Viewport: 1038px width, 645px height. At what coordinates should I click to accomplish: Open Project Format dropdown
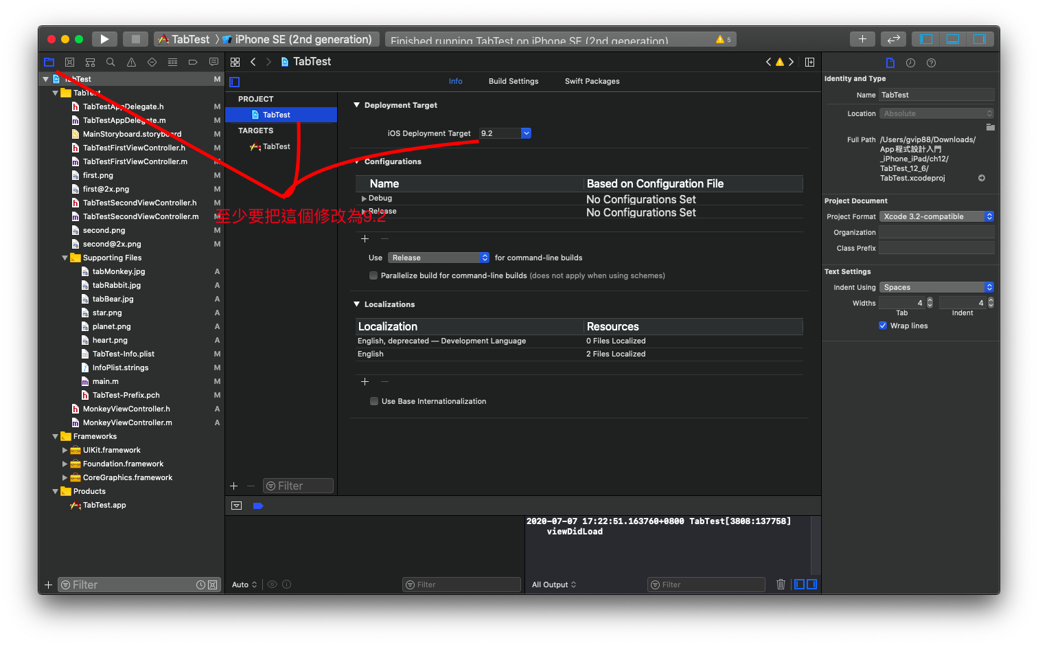coord(936,216)
